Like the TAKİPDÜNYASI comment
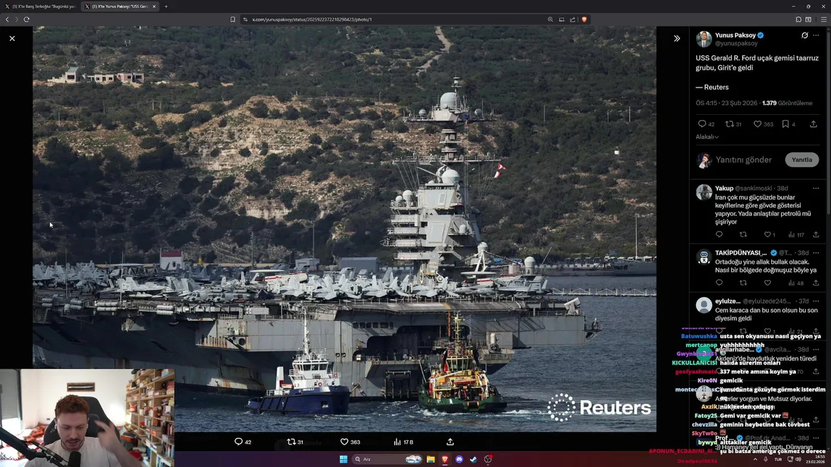The width and height of the screenshot is (831, 467). click(767, 283)
